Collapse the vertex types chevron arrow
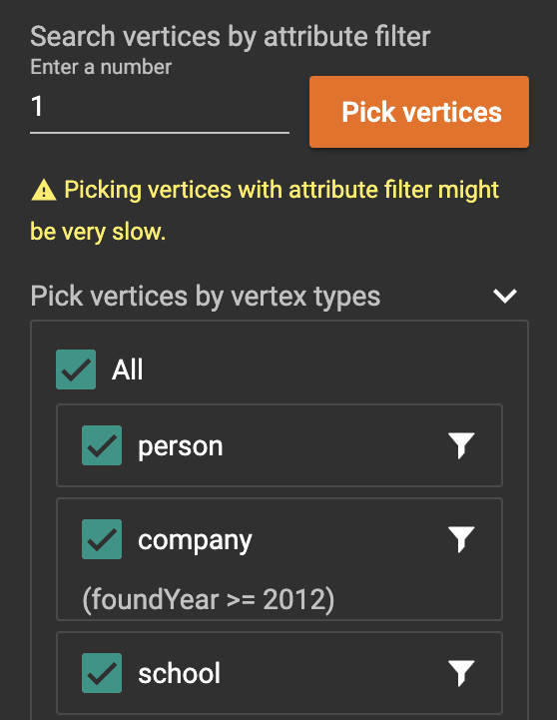Image resolution: width=557 pixels, height=720 pixels. 505,296
